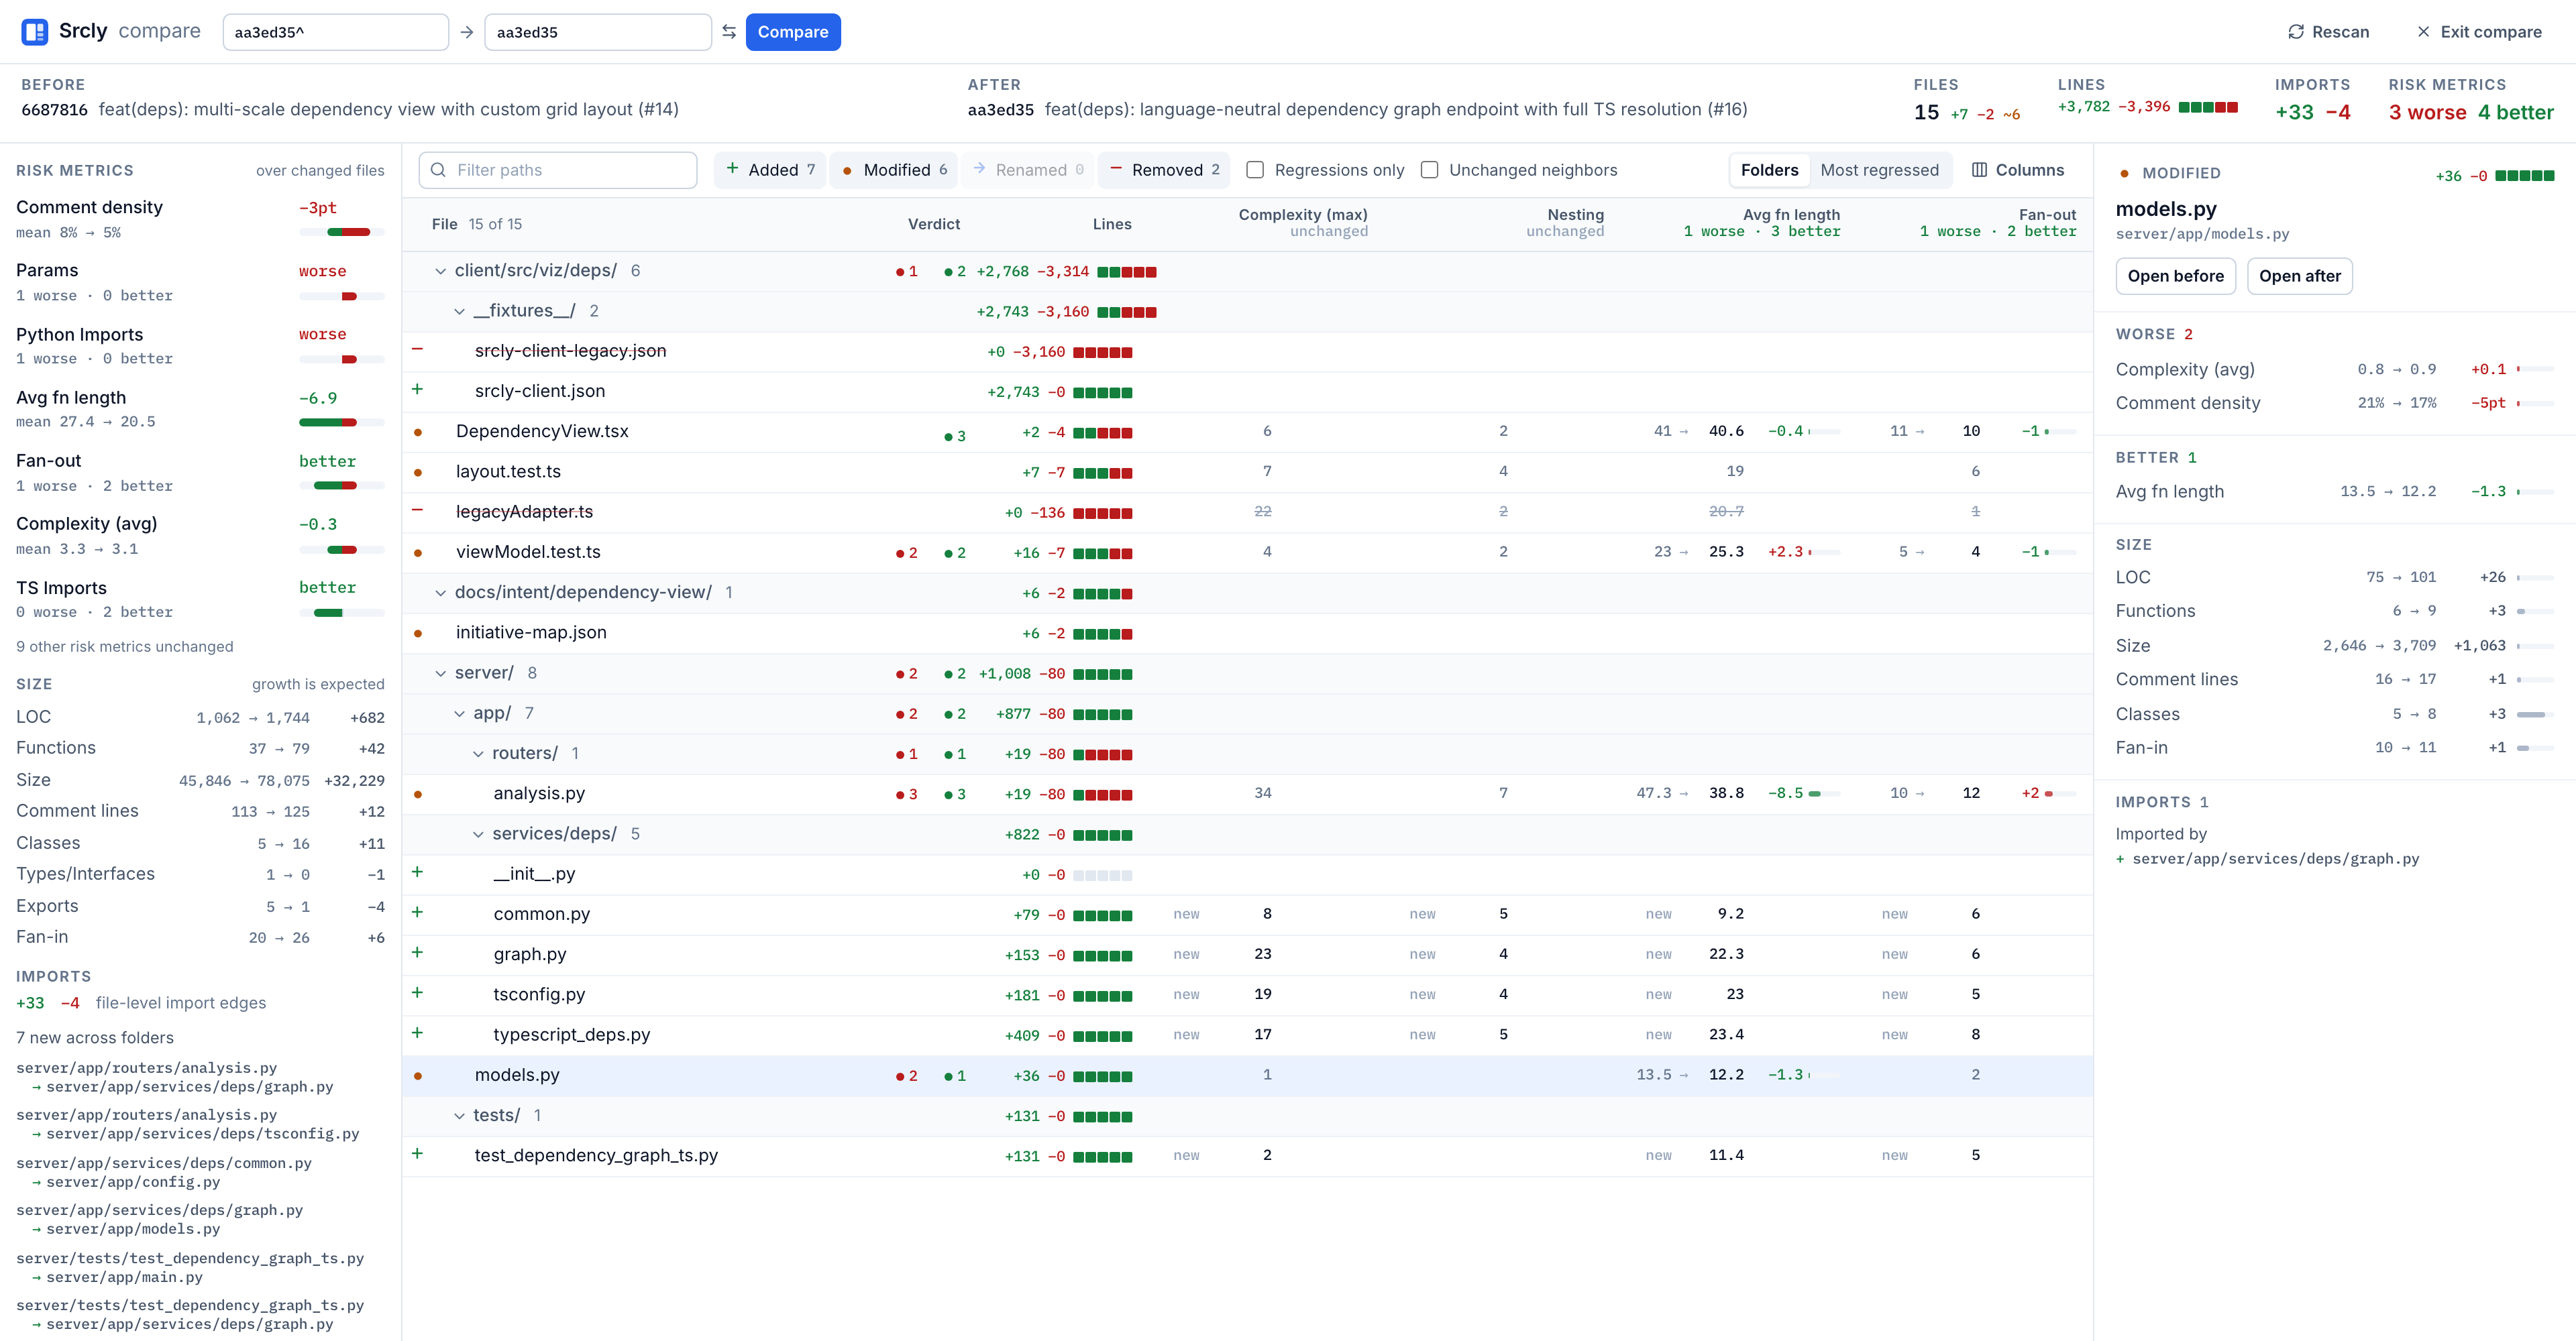The width and height of the screenshot is (2576, 1341).
Task: Open server/app/services/deps/graph.py in Imported by
Action: point(2275,858)
